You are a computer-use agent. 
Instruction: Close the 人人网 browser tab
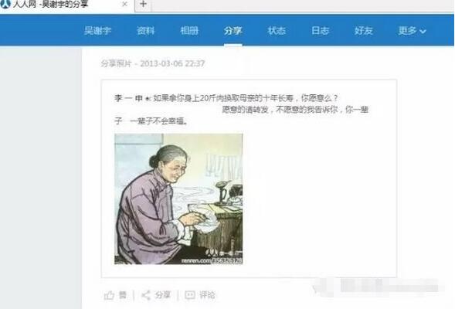click(x=124, y=5)
